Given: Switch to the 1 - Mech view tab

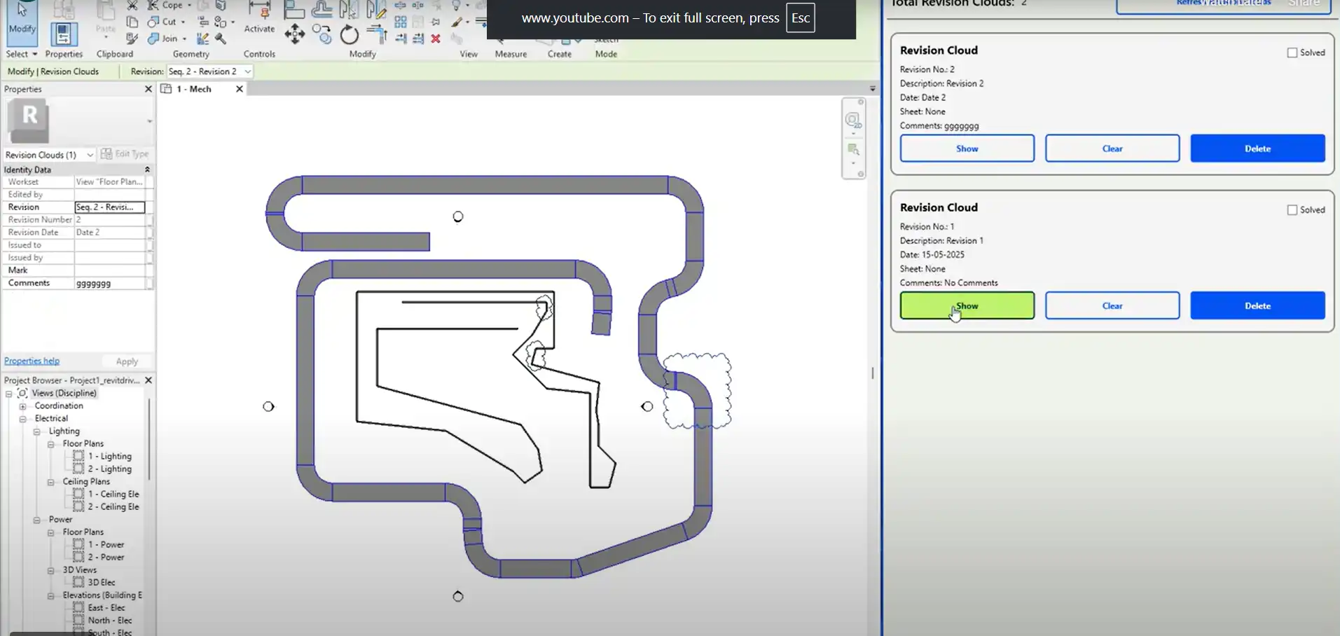Looking at the screenshot, I should point(194,89).
